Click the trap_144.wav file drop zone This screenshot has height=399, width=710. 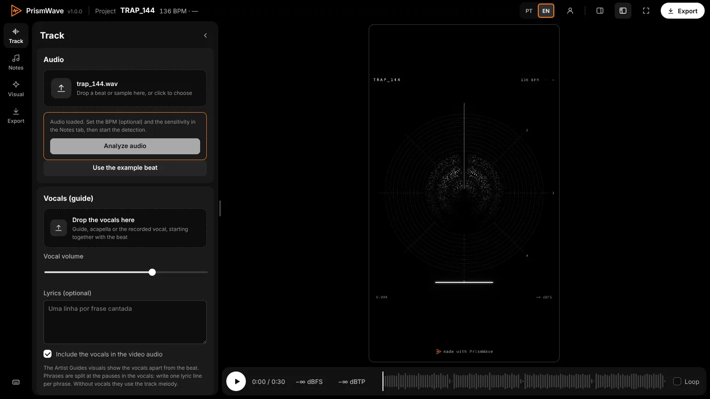125,88
